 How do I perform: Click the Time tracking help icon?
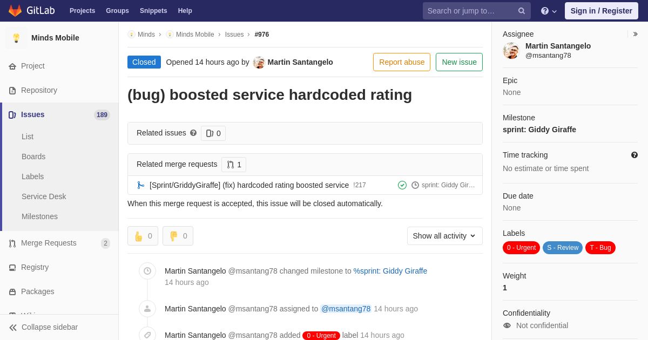pos(634,155)
